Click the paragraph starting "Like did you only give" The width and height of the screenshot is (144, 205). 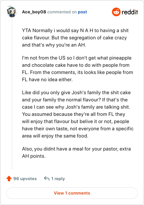pyautogui.click(x=78, y=114)
